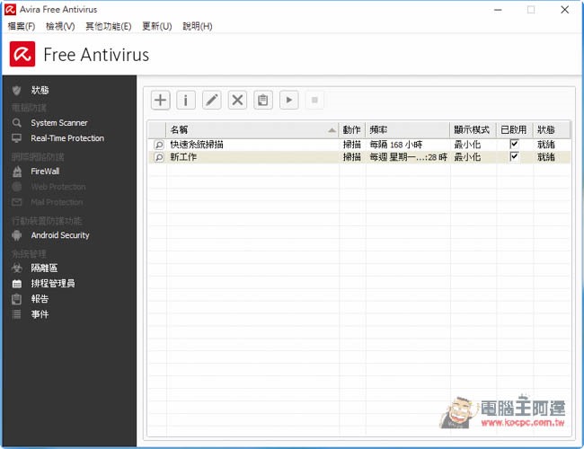Viewport: 584px width, 449px height.
Task: Click the clipboard report toolbar icon
Action: tap(262, 100)
